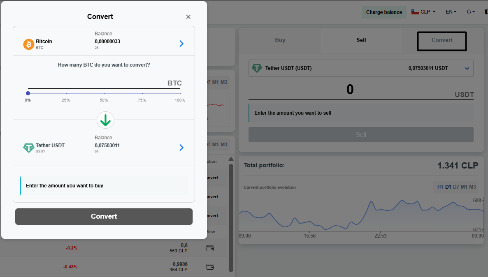Viewport: 488px width, 277px height.
Task: Open Bitcoin currency selector chevron
Action: click(181, 44)
